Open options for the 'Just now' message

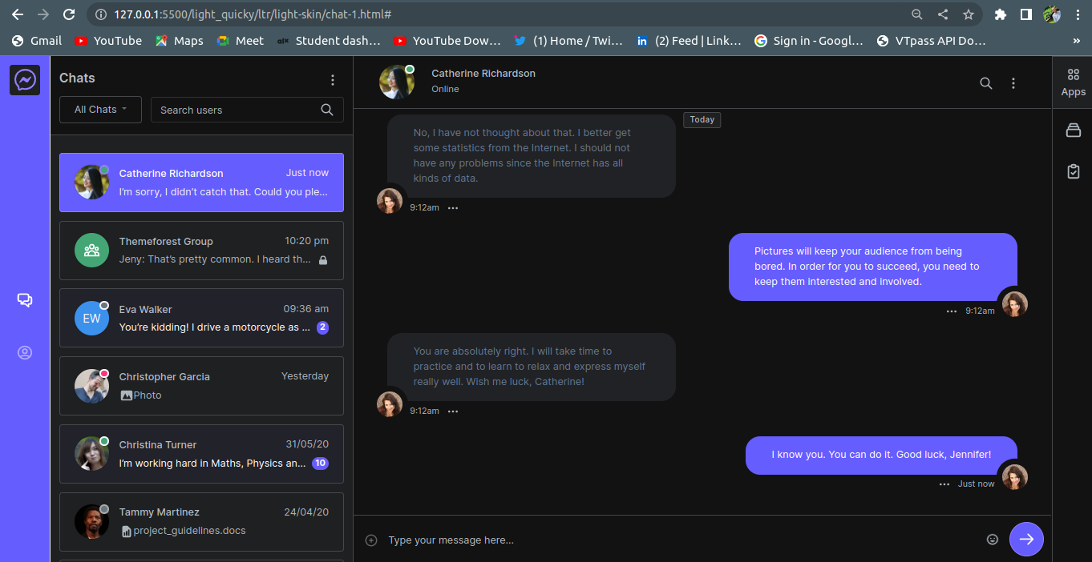point(944,484)
